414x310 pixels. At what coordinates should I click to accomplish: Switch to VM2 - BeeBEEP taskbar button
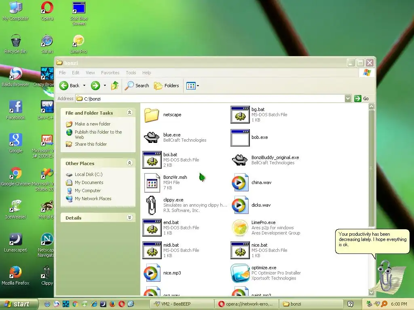pyautogui.click(x=182, y=304)
